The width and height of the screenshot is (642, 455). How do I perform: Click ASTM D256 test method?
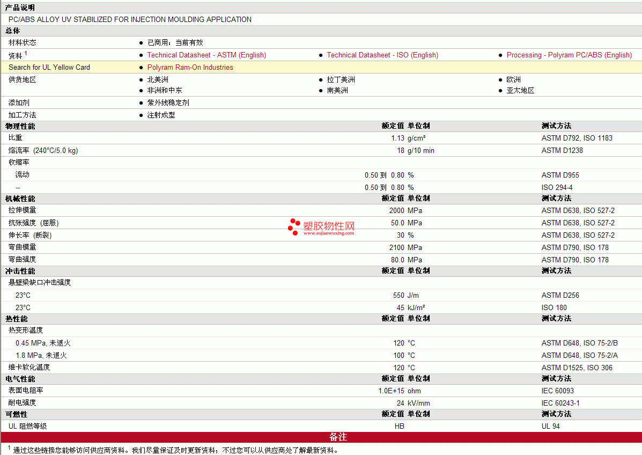click(560, 295)
